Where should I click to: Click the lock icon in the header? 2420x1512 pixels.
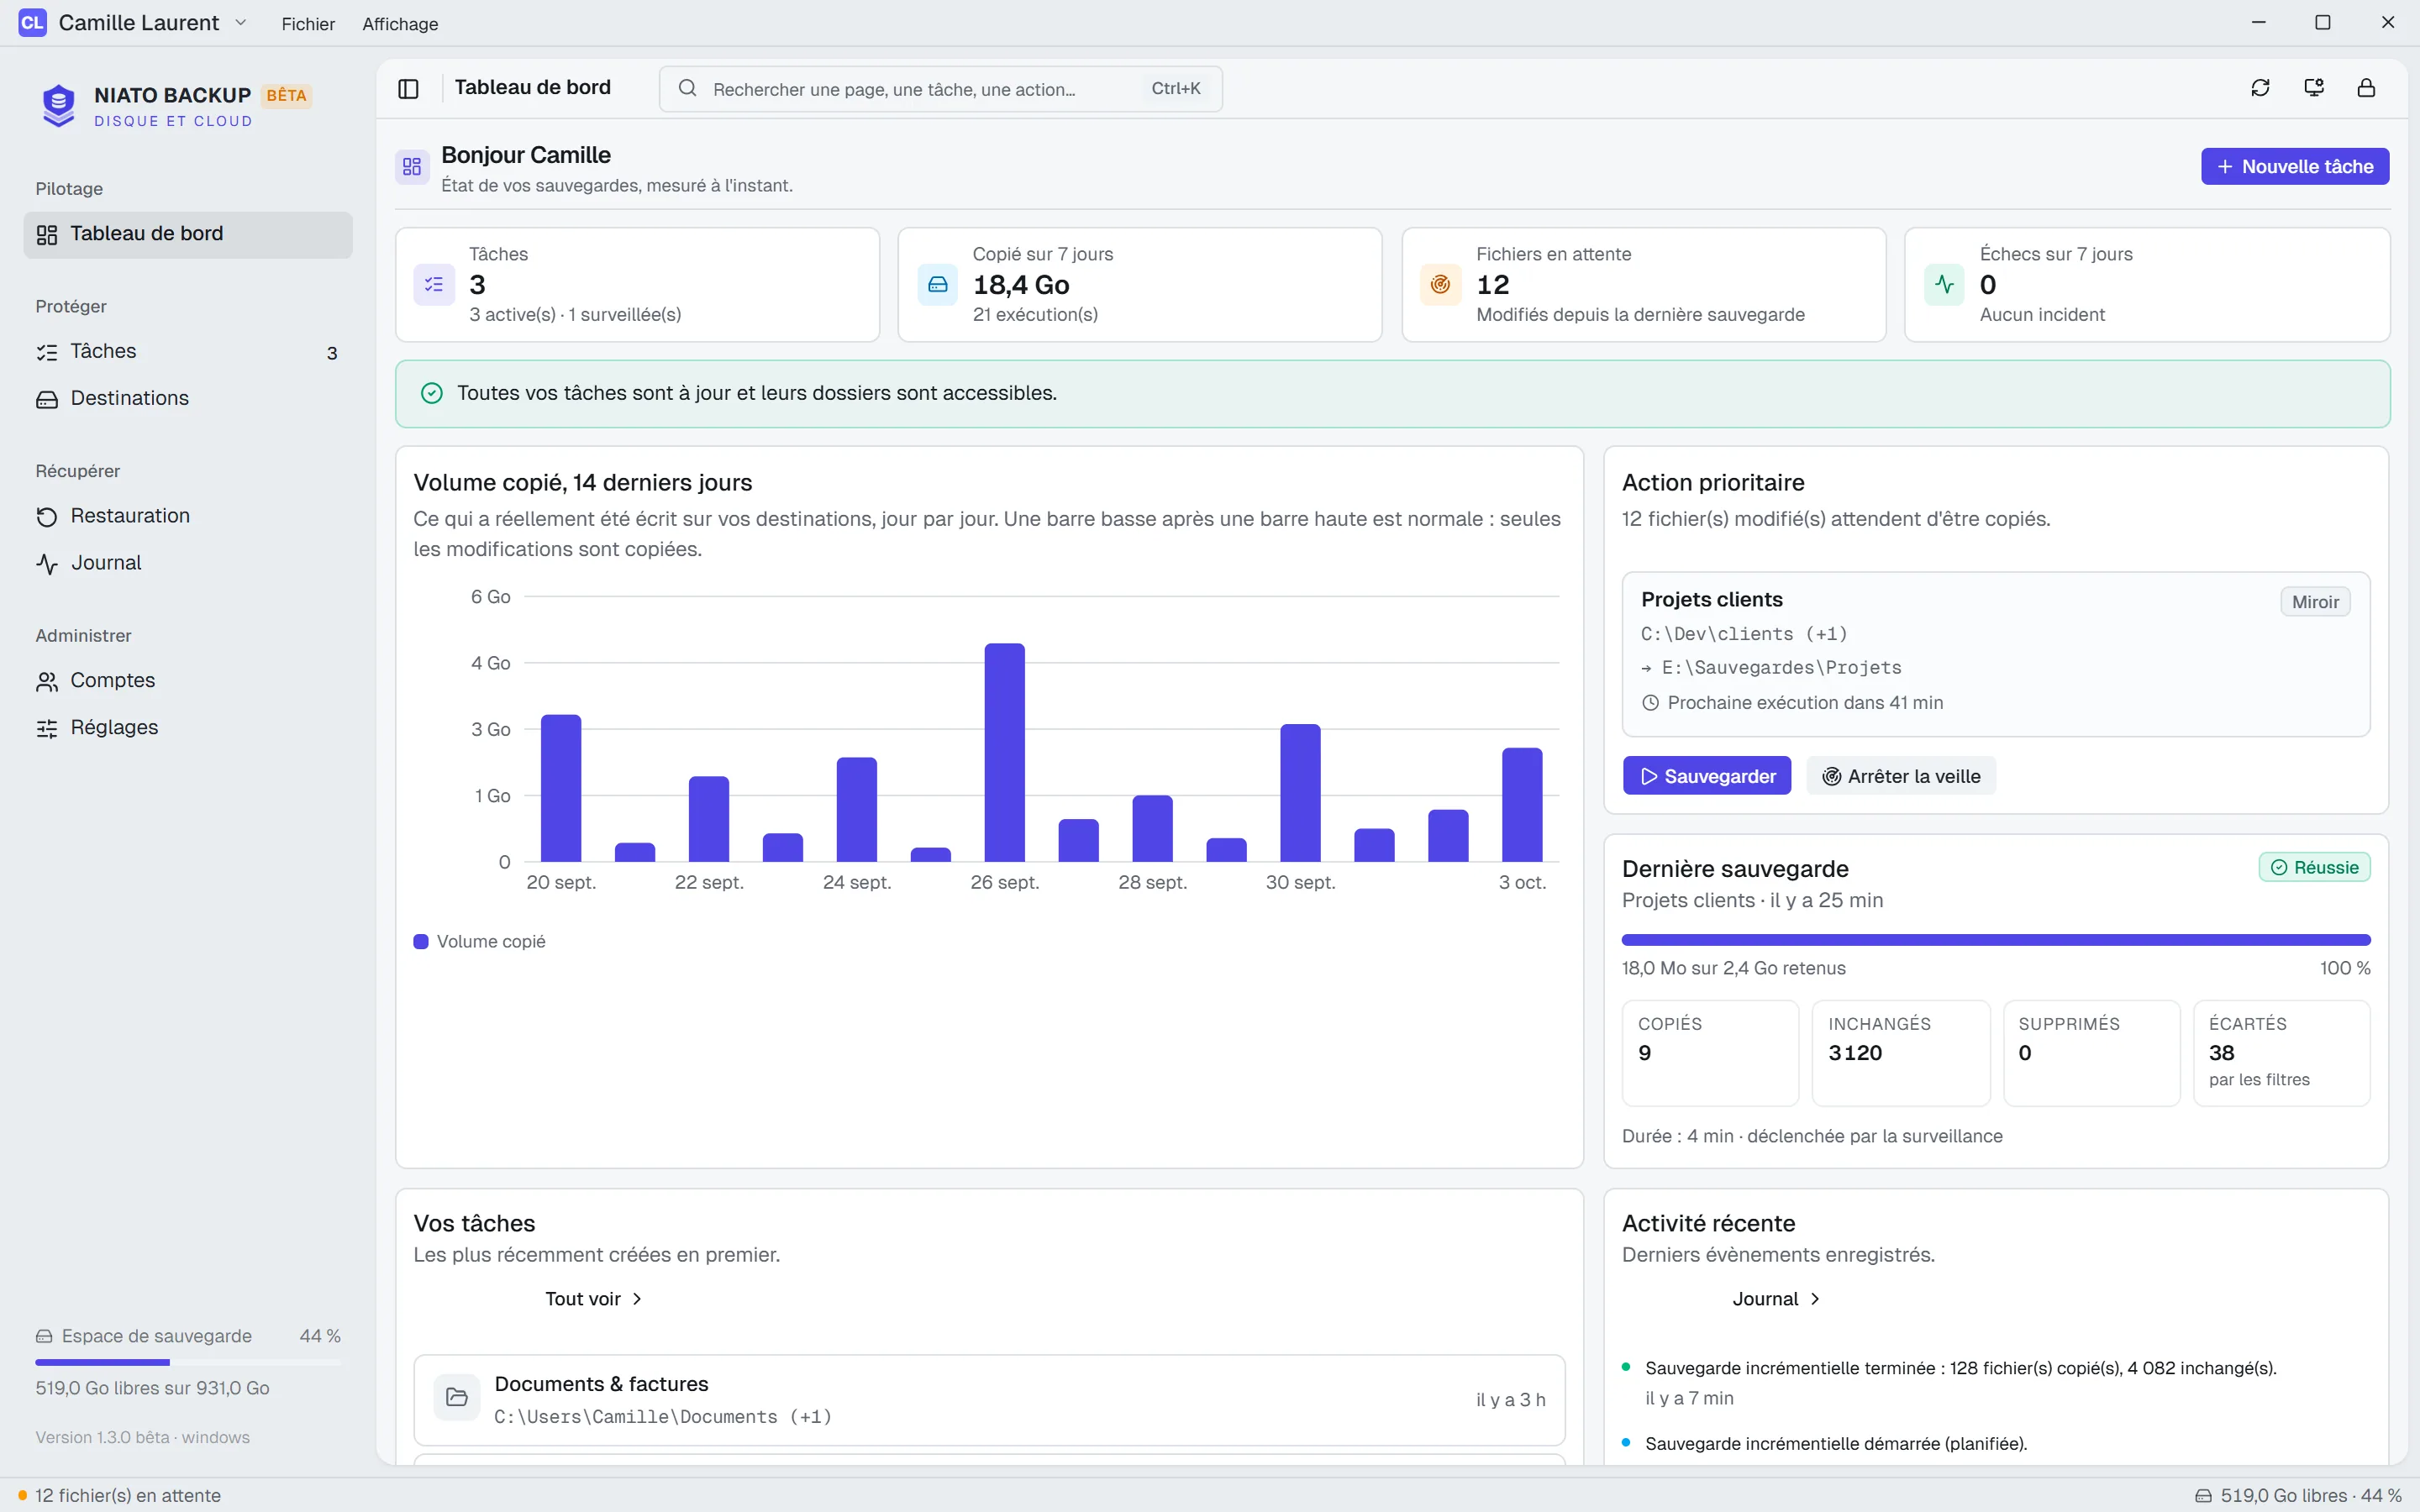click(2366, 88)
